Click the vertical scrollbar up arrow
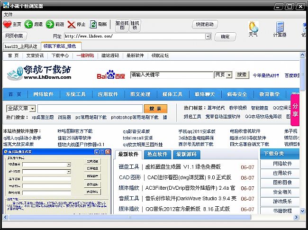Screen dimensions: 308x230 point(302,55)
